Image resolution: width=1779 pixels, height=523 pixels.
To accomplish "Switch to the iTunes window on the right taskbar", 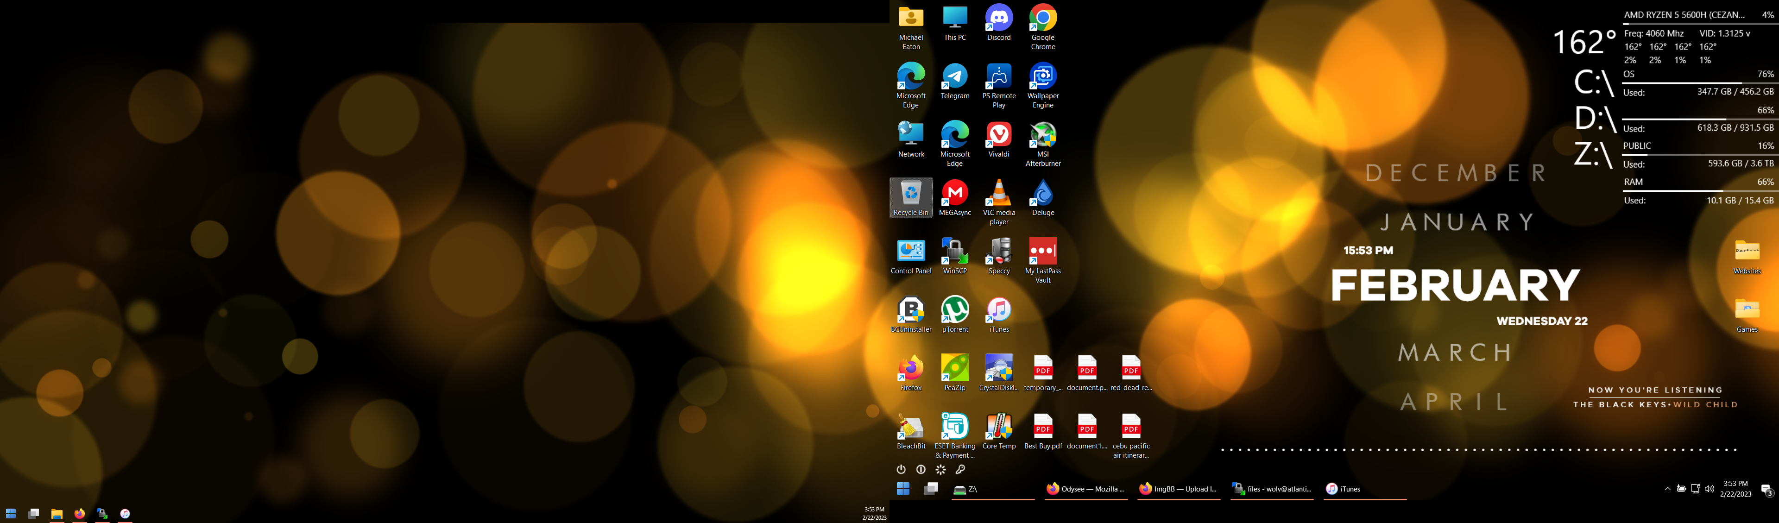I will pyautogui.click(x=1365, y=489).
